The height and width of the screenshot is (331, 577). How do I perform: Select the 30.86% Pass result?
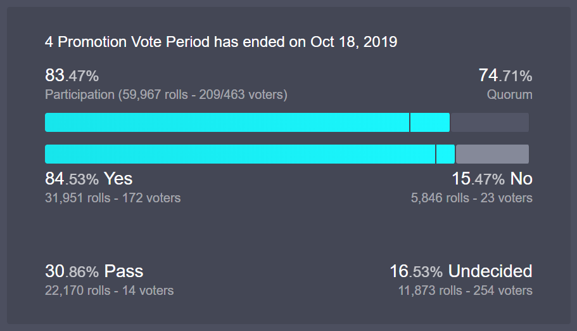click(x=94, y=271)
